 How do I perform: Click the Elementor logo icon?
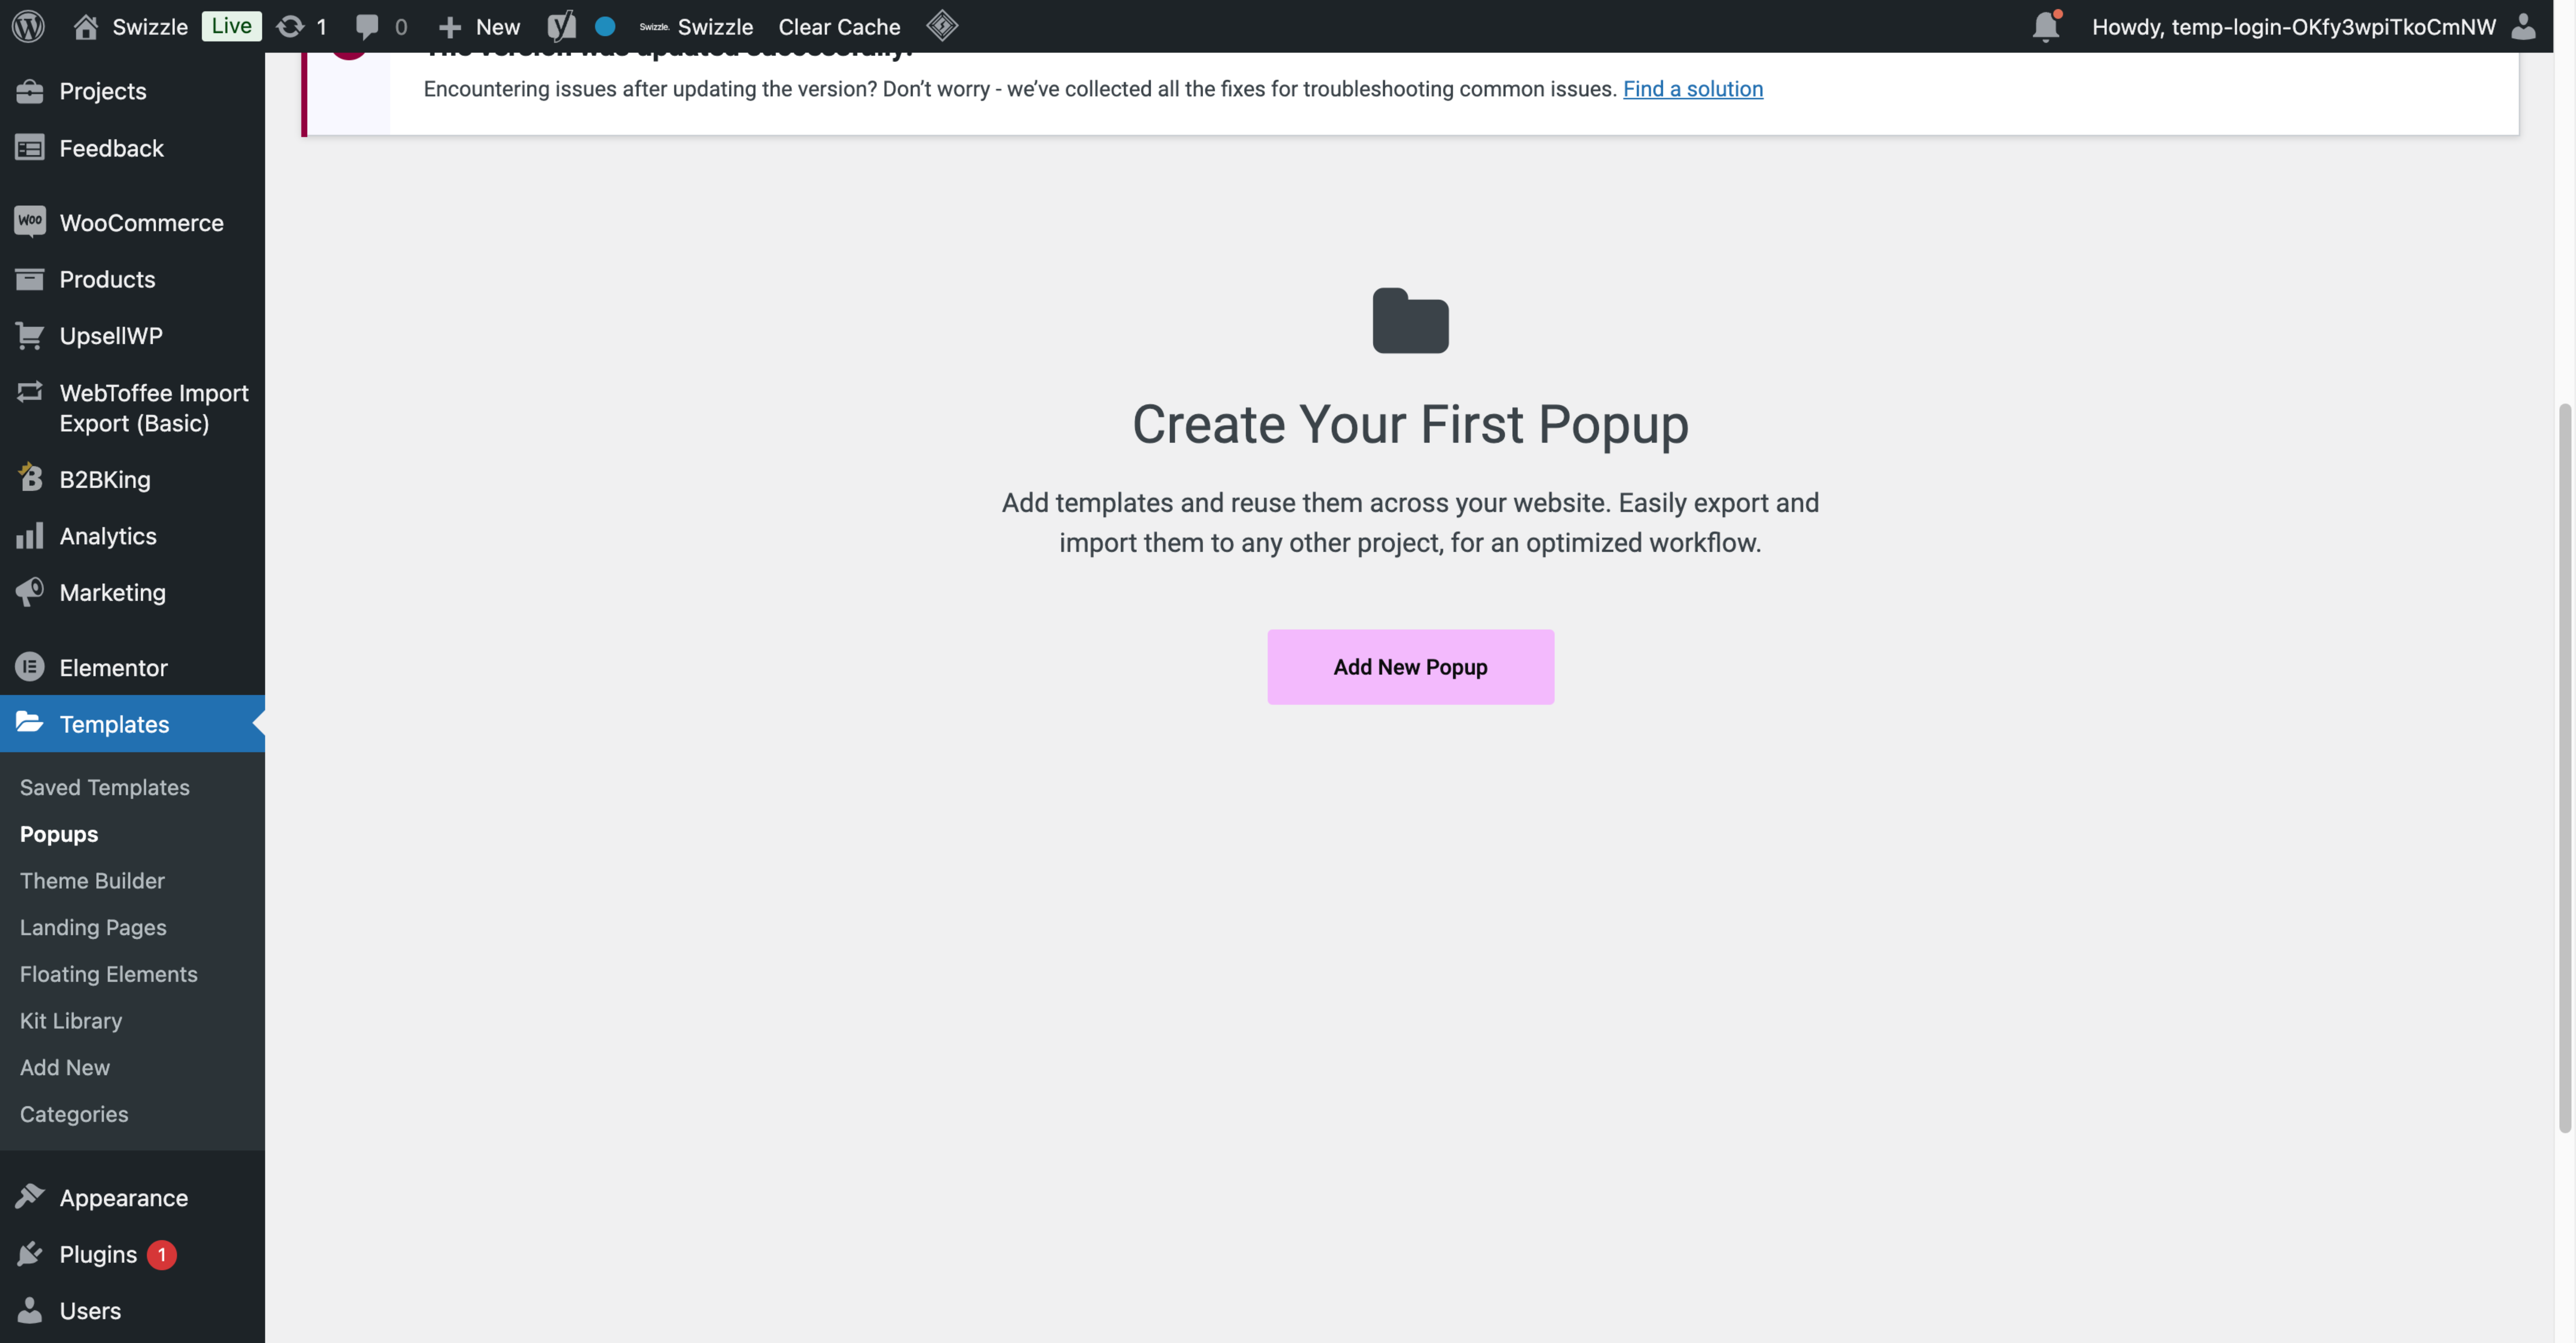click(30, 667)
